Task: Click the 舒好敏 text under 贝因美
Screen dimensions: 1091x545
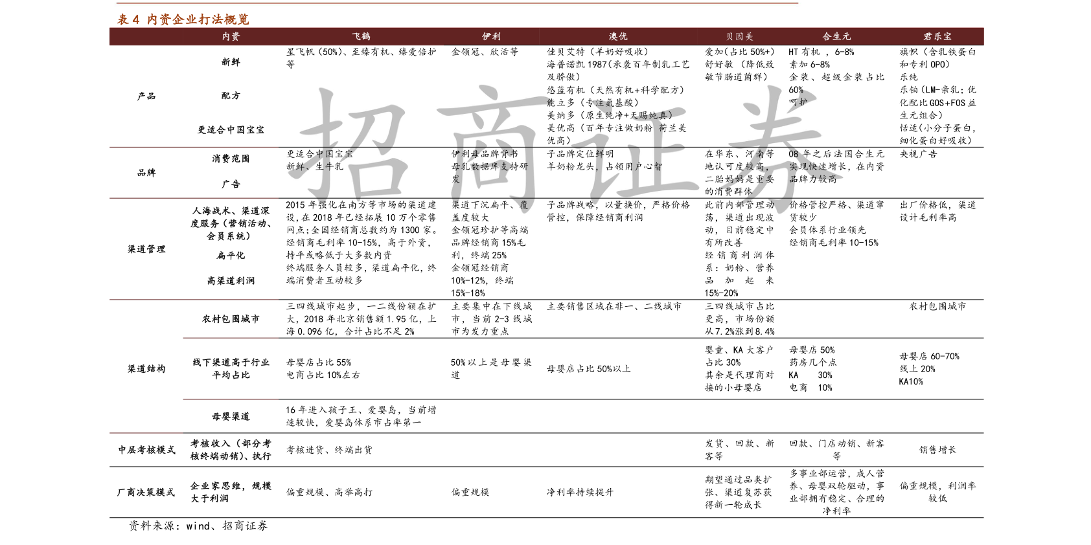Action: point(719,64)
